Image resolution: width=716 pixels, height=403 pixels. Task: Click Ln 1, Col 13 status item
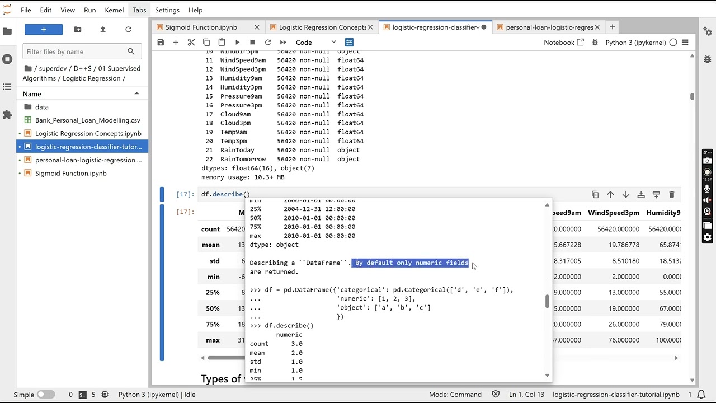point(526,395)
